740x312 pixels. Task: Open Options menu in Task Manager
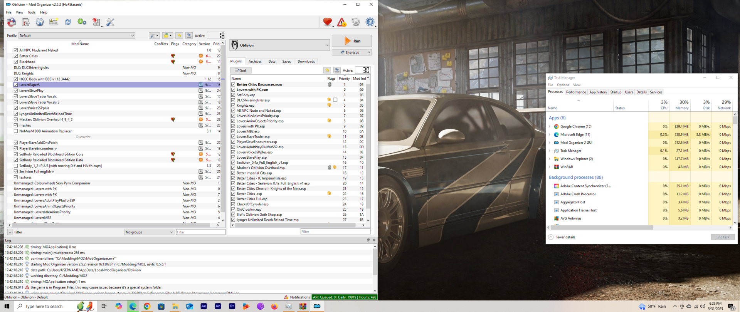pyautogui.click(x=563, y=85)
